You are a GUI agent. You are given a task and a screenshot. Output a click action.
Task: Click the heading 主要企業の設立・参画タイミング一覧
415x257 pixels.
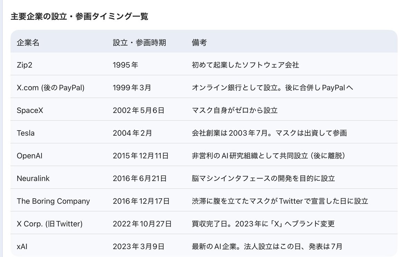[80, 17]
